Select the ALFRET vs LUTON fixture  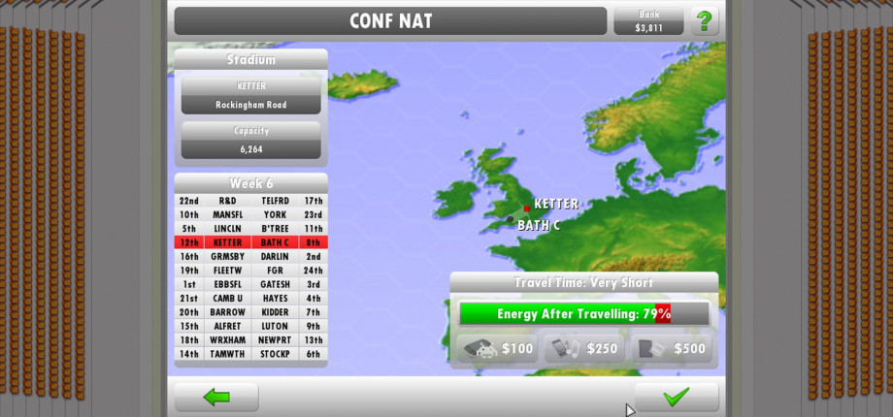click(x=250, y=326)
